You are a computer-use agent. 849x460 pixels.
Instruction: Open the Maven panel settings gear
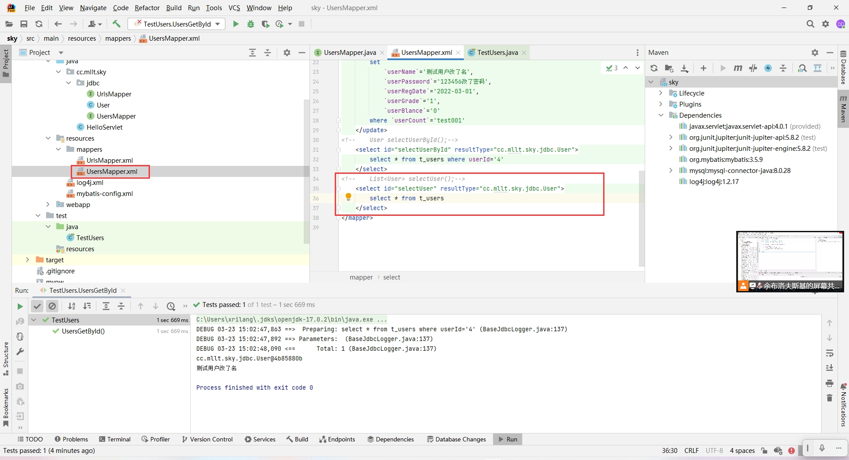click(815, 53)
